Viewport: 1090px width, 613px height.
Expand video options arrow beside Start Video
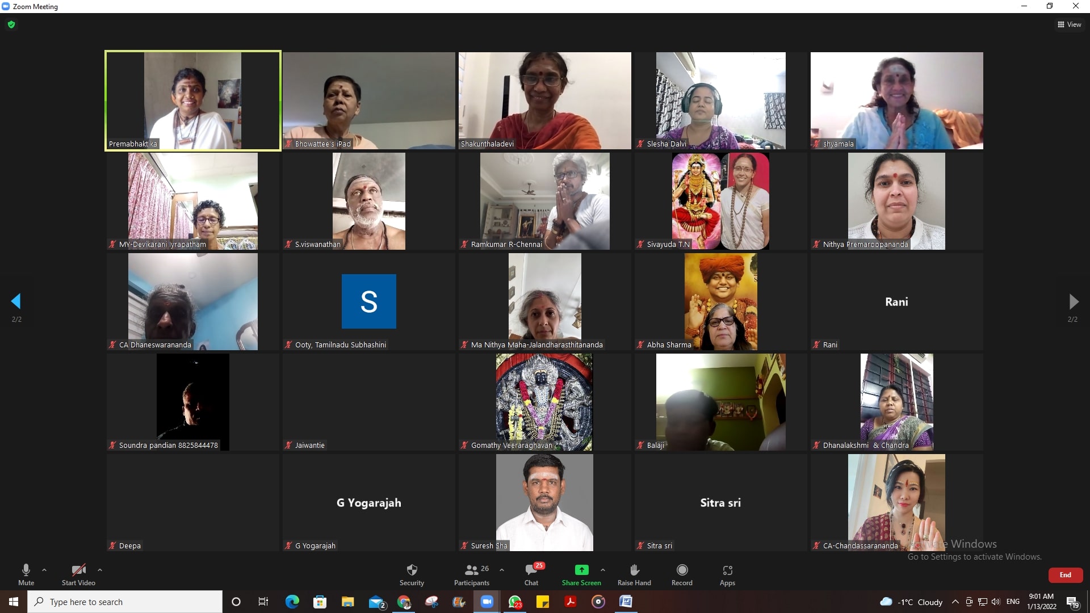tap(100, 570)
